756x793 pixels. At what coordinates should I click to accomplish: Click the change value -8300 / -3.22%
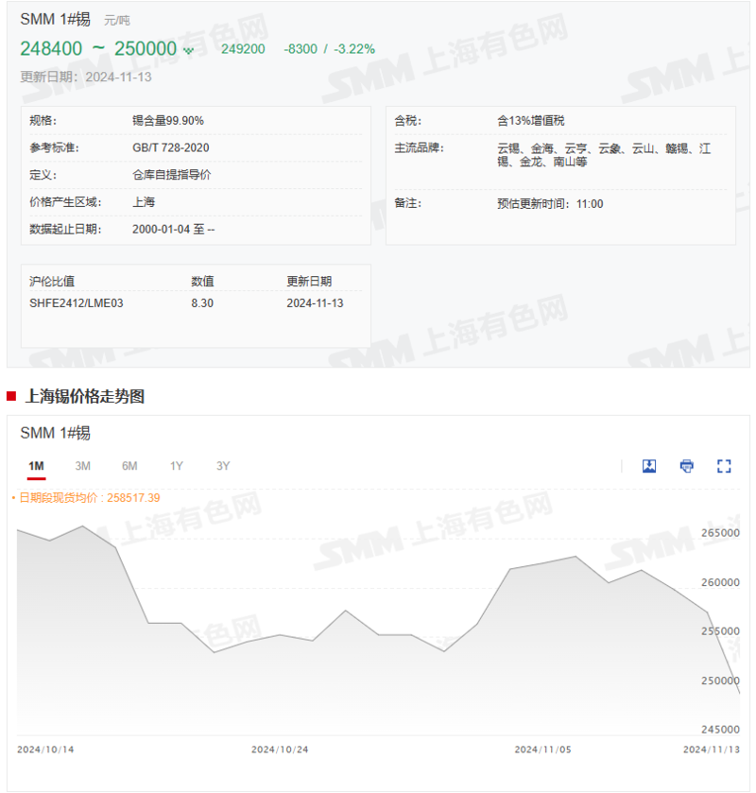click(329, 49)
